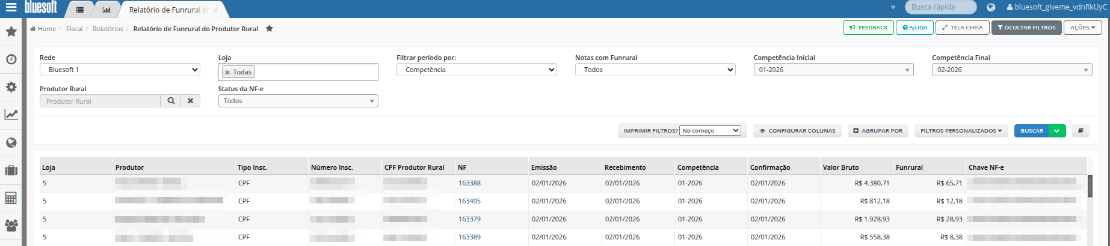Click the magnifier search for Produtor Rural
Viewport: 1110px width, 246px height.
(171, 101)
